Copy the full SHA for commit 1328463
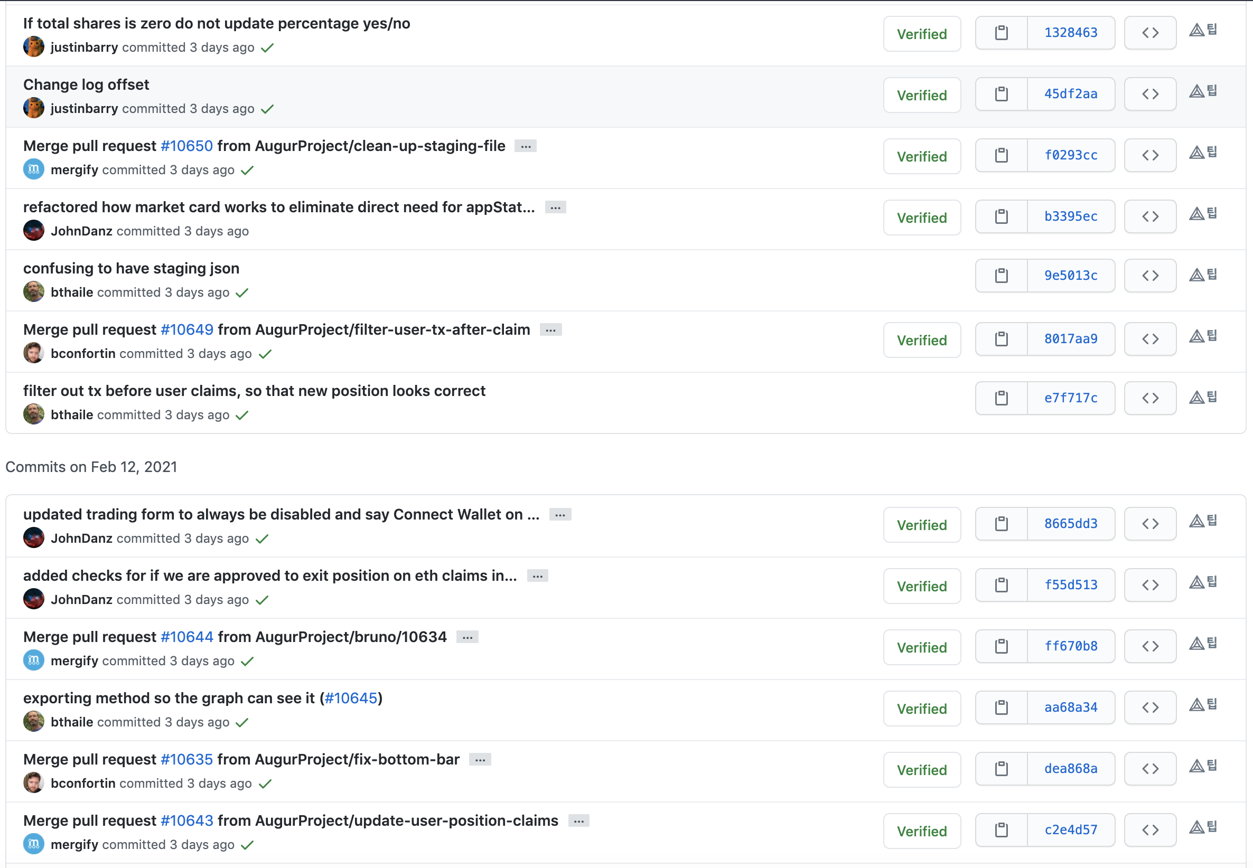Image resolution: width=1253 pixels, height=868 pixels. pyautogui.click(x=1001, y=33)
